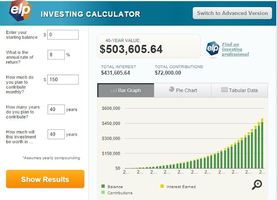Click the investment worth in years field
The image size is (277, 200).
point(56,134)
